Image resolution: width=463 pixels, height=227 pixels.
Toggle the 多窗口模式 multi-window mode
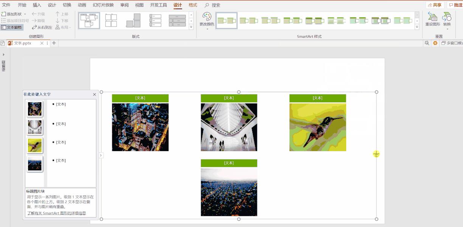coord(452,43)
